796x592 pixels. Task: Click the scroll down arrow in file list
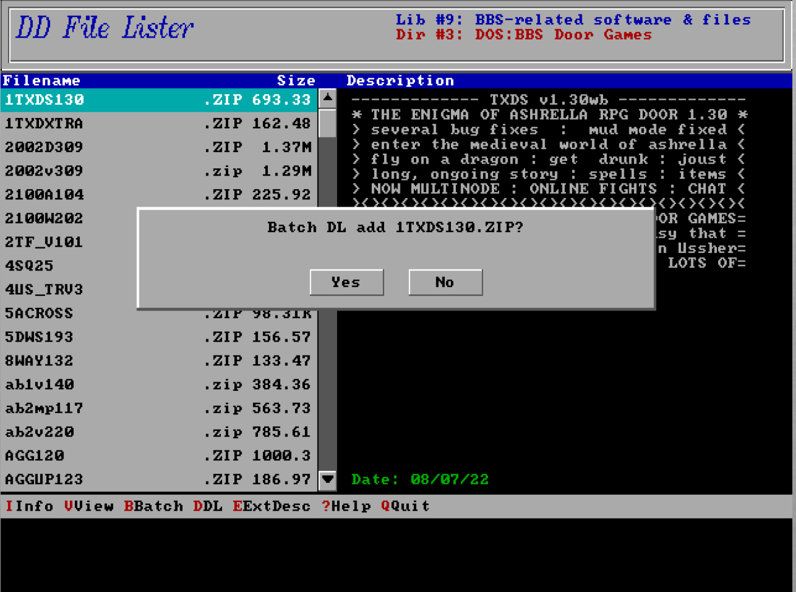coord(327,480)
